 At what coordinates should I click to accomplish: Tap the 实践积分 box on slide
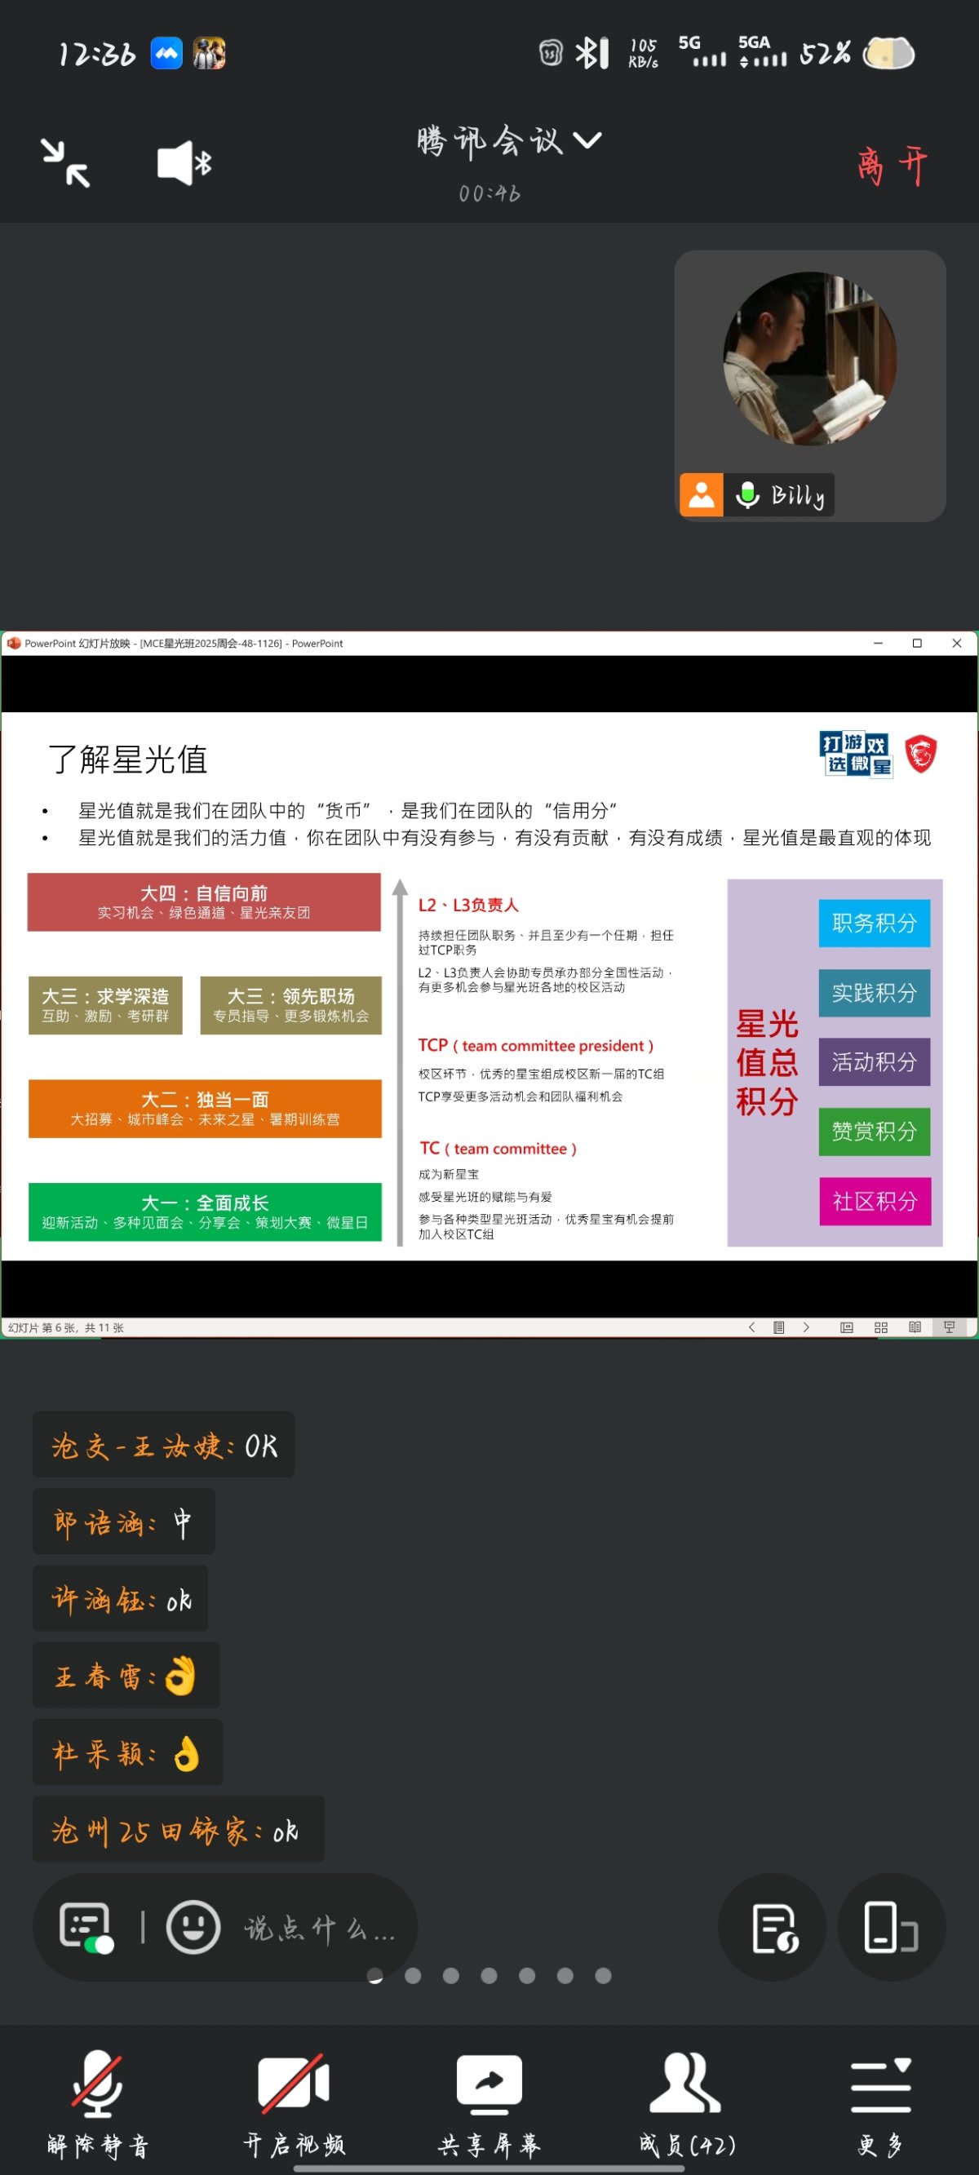[x=875, y=993]
